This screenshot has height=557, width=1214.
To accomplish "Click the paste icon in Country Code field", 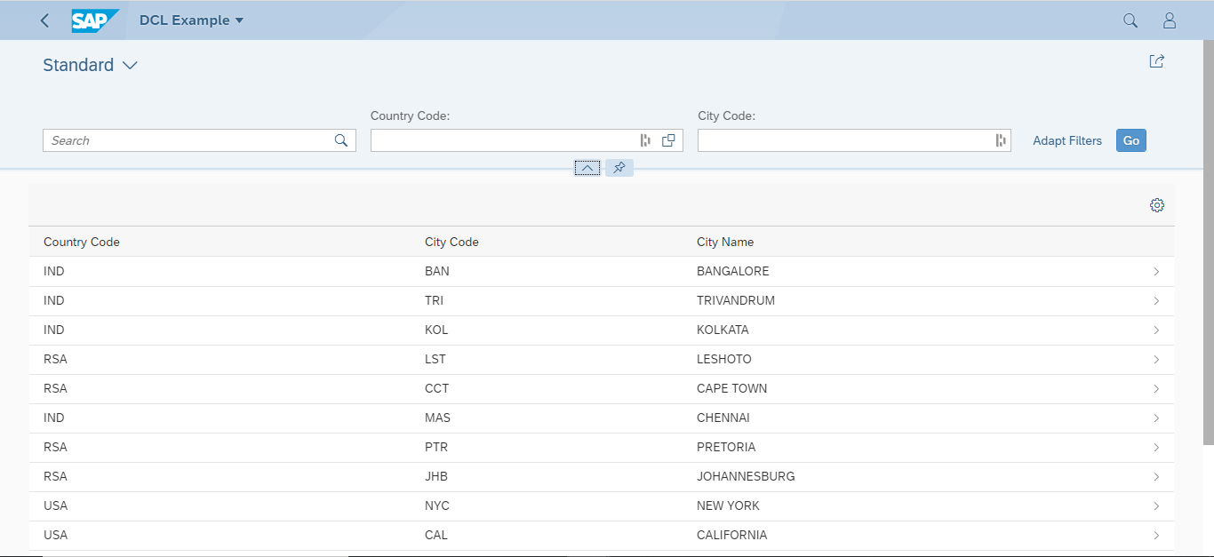I will click(668, 139).
